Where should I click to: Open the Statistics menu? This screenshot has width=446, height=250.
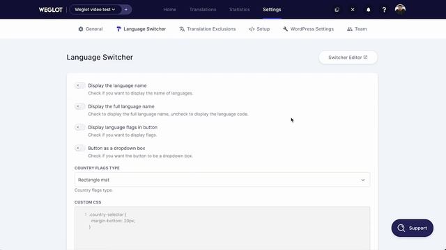(x=239, y=9)
